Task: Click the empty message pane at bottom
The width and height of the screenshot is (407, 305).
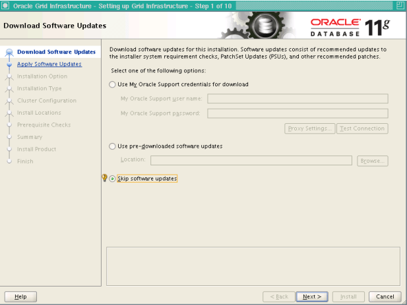Action: (x=253, y=266)
